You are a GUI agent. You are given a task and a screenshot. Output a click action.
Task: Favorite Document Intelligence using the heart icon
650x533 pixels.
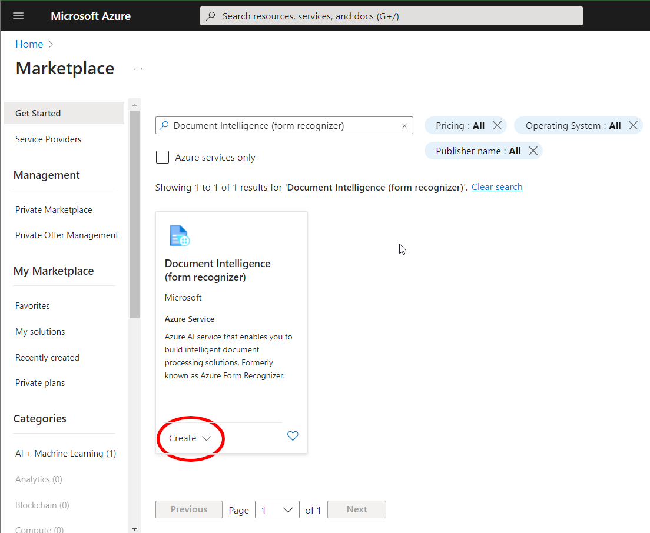[x=293, y=436]
